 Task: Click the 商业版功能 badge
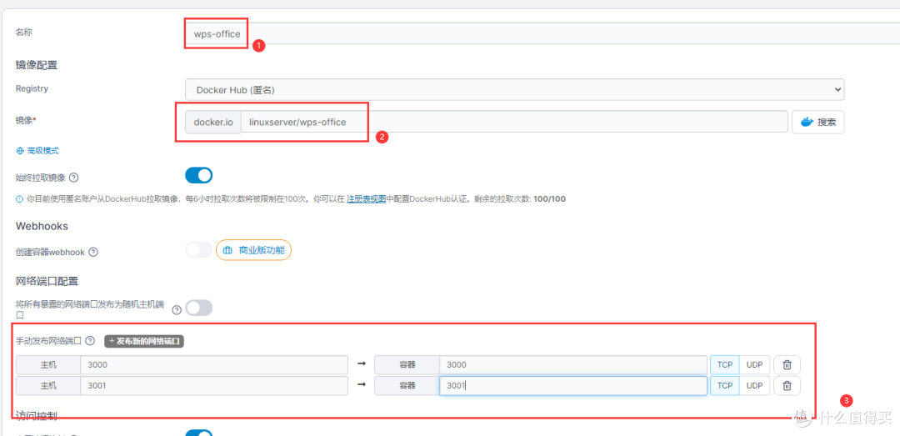tap(253, 250)
